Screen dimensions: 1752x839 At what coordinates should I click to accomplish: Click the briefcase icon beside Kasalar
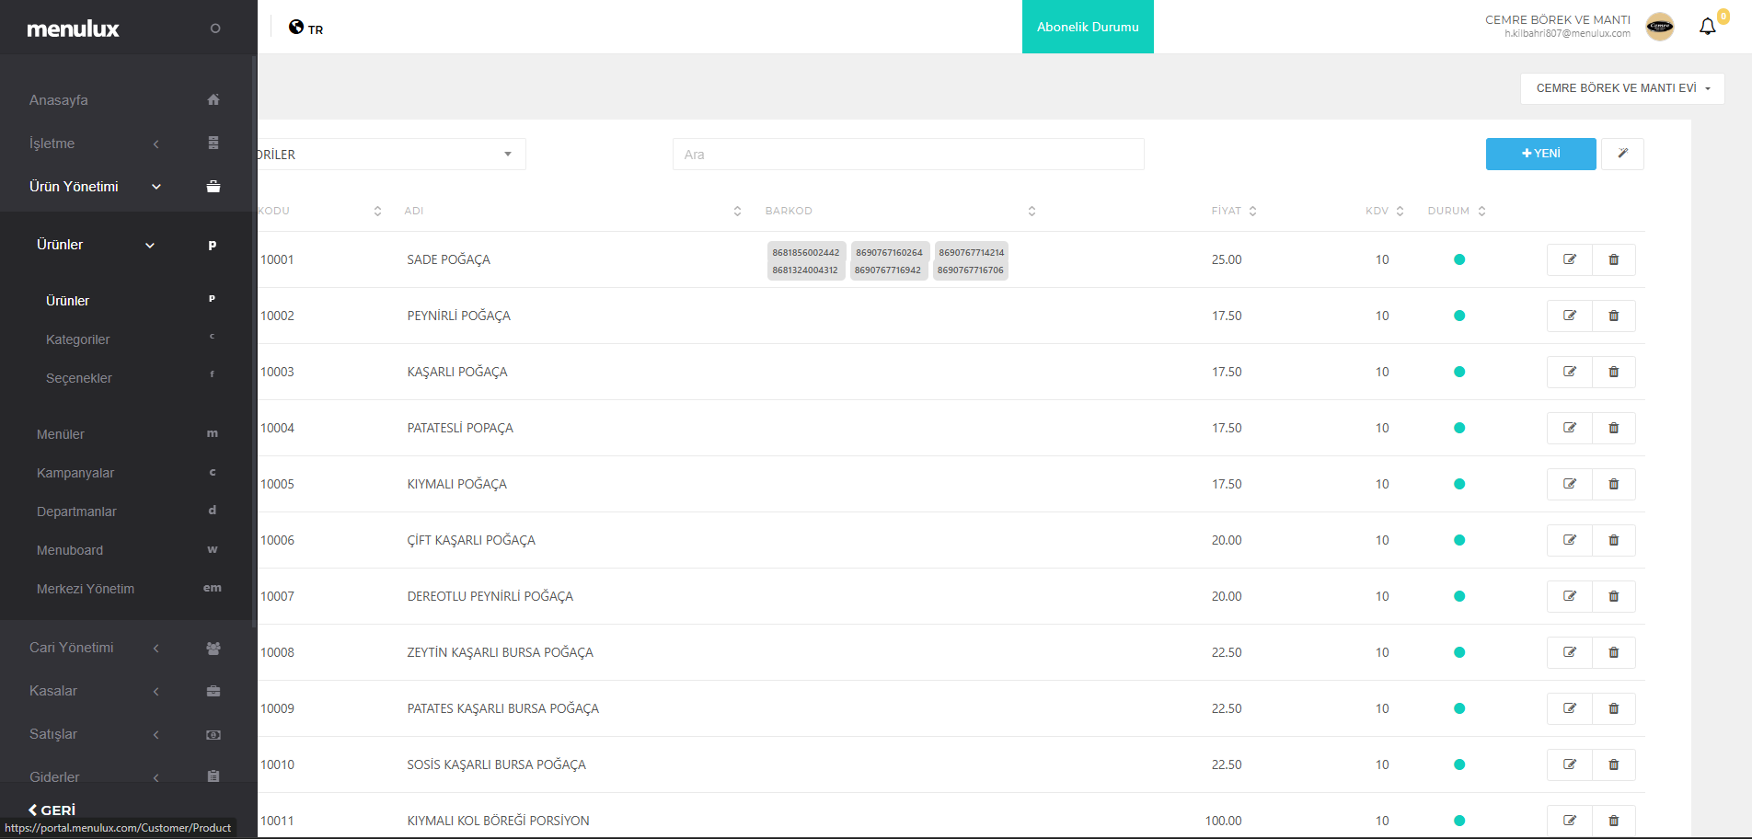[x=213, y=691]
